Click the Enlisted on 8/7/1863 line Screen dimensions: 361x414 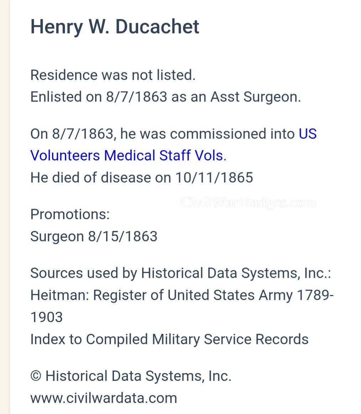(166, 97)
